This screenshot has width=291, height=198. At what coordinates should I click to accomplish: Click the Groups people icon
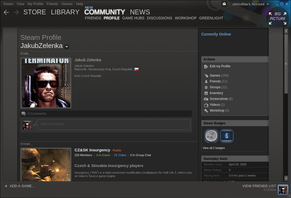point(206,87)
